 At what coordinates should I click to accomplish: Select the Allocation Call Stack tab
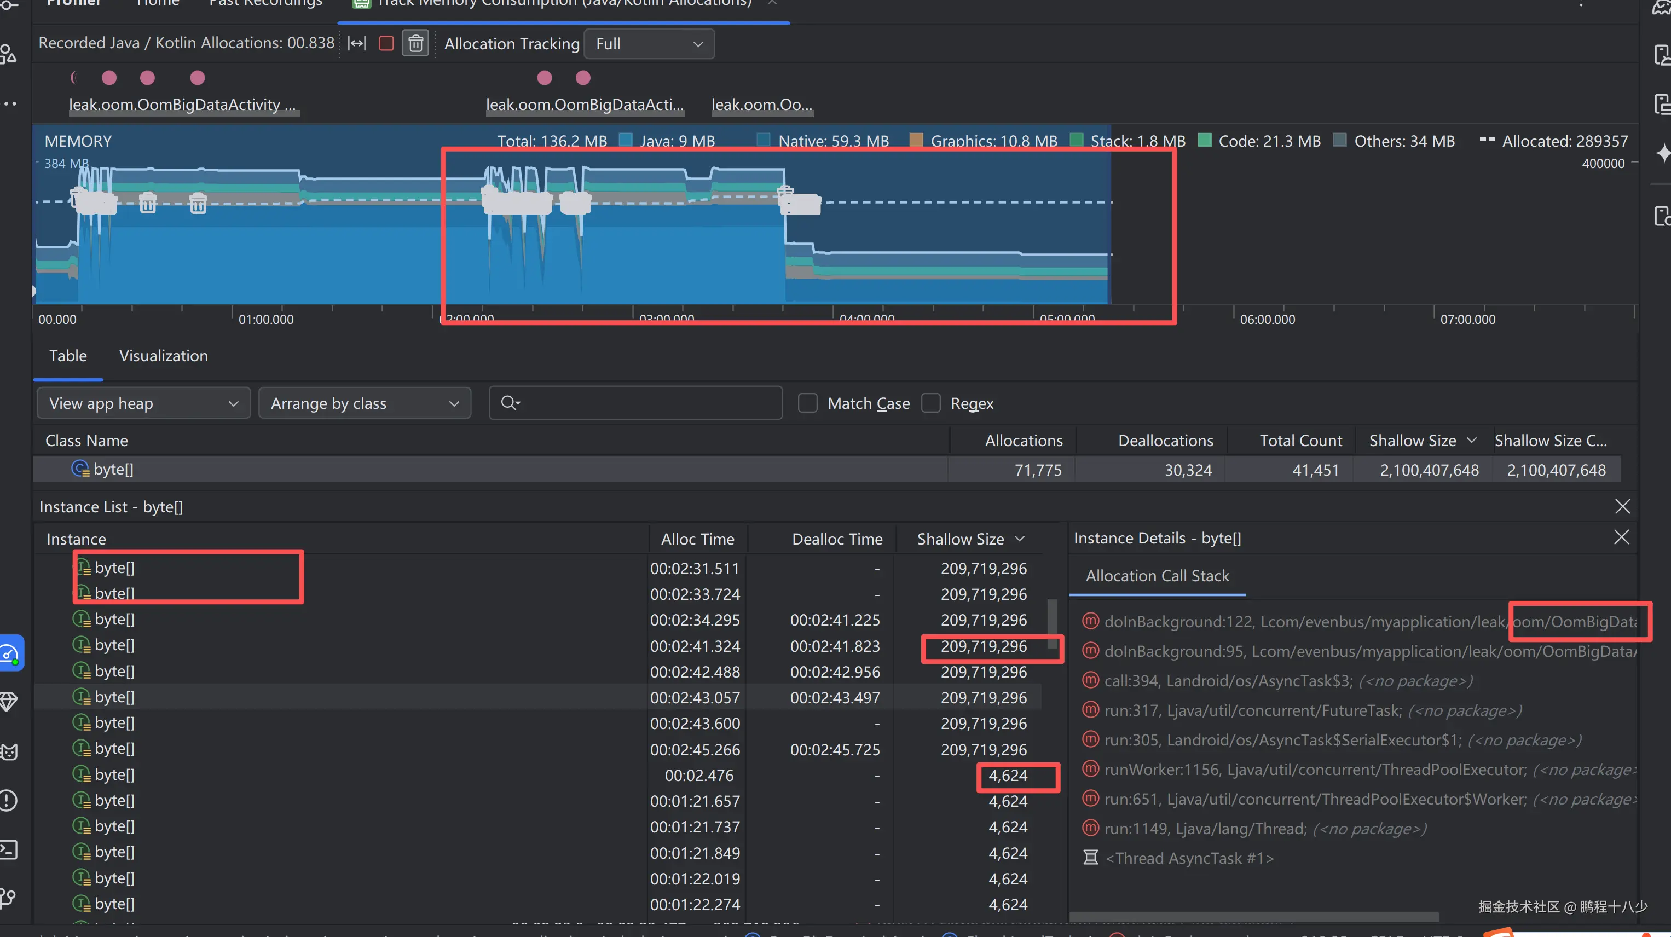click(x=1157, y=575)
